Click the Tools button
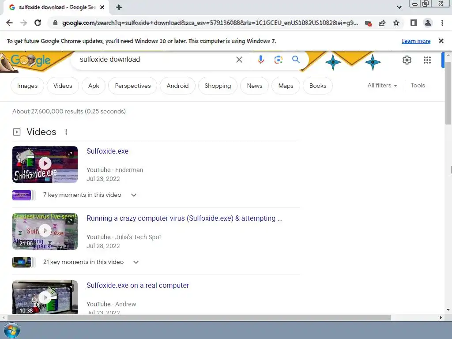 (418, 85)
